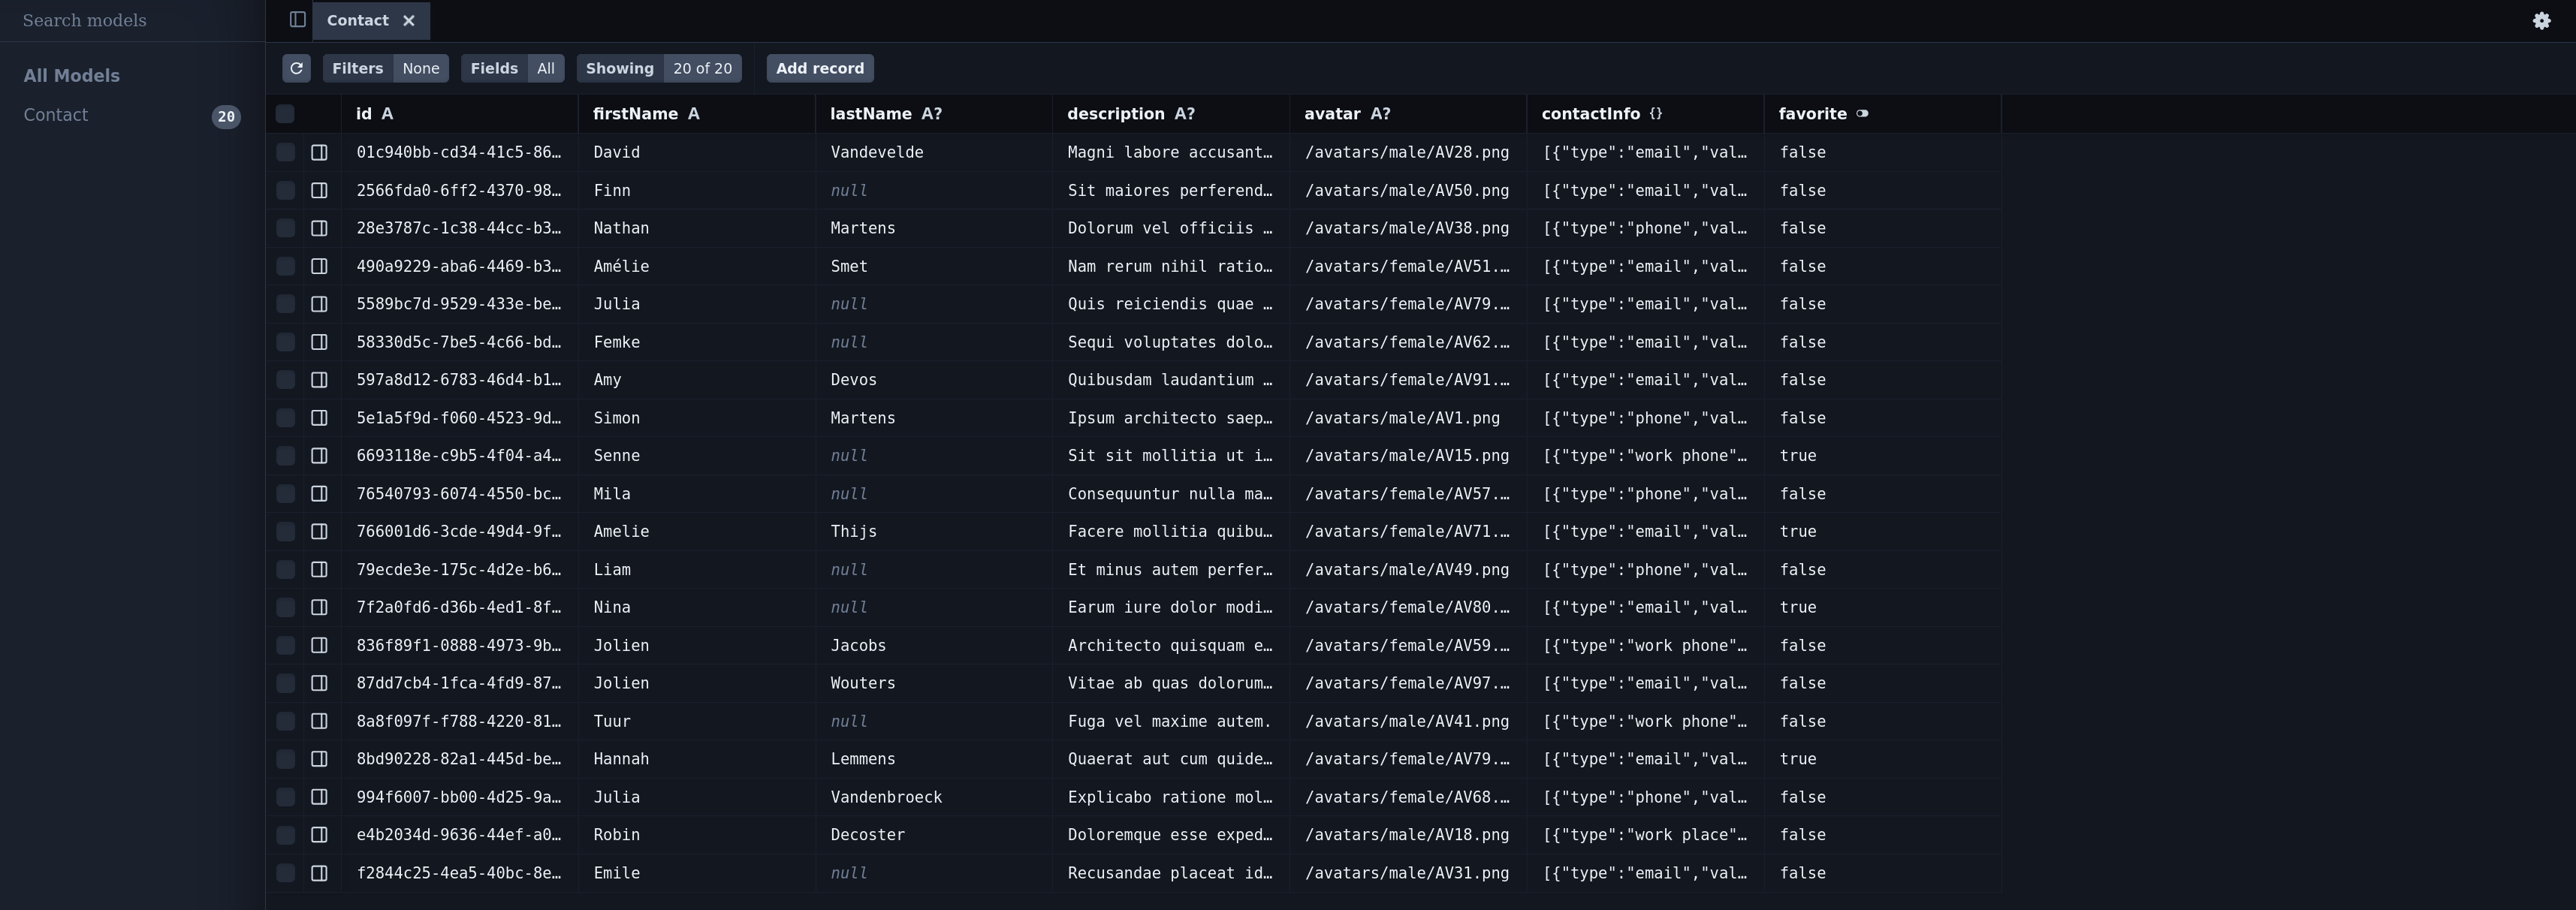Select Contact model in sidebar
Screen dimensions: 2576x910
coord(56,115)
